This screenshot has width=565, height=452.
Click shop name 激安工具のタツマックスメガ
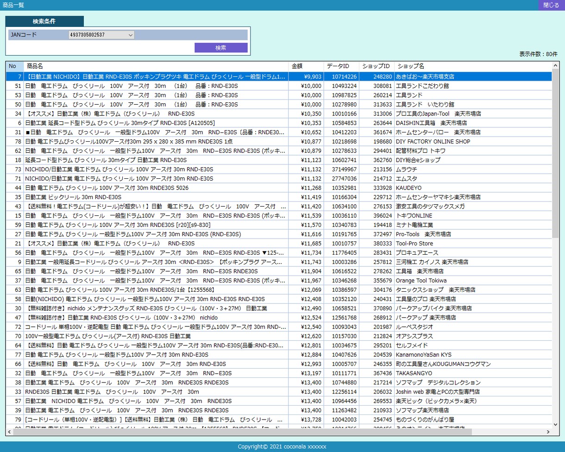point(430,206)
